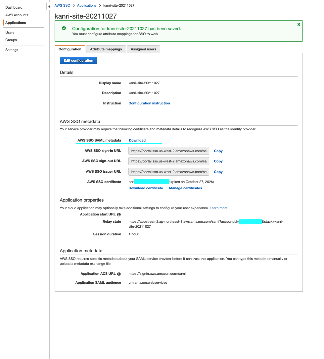324x359 pixels.
Task: Click the kanri-site-20211027 page heading
Action: point(85,16)
